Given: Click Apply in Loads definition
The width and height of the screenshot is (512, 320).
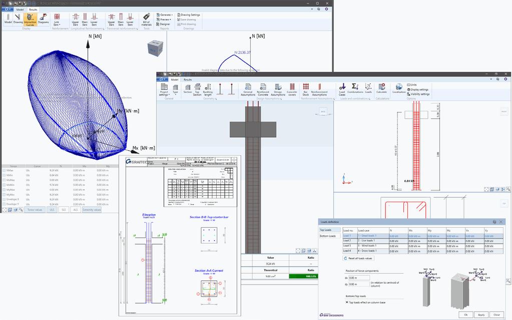Looking at the screenshot, I should 481,315.
